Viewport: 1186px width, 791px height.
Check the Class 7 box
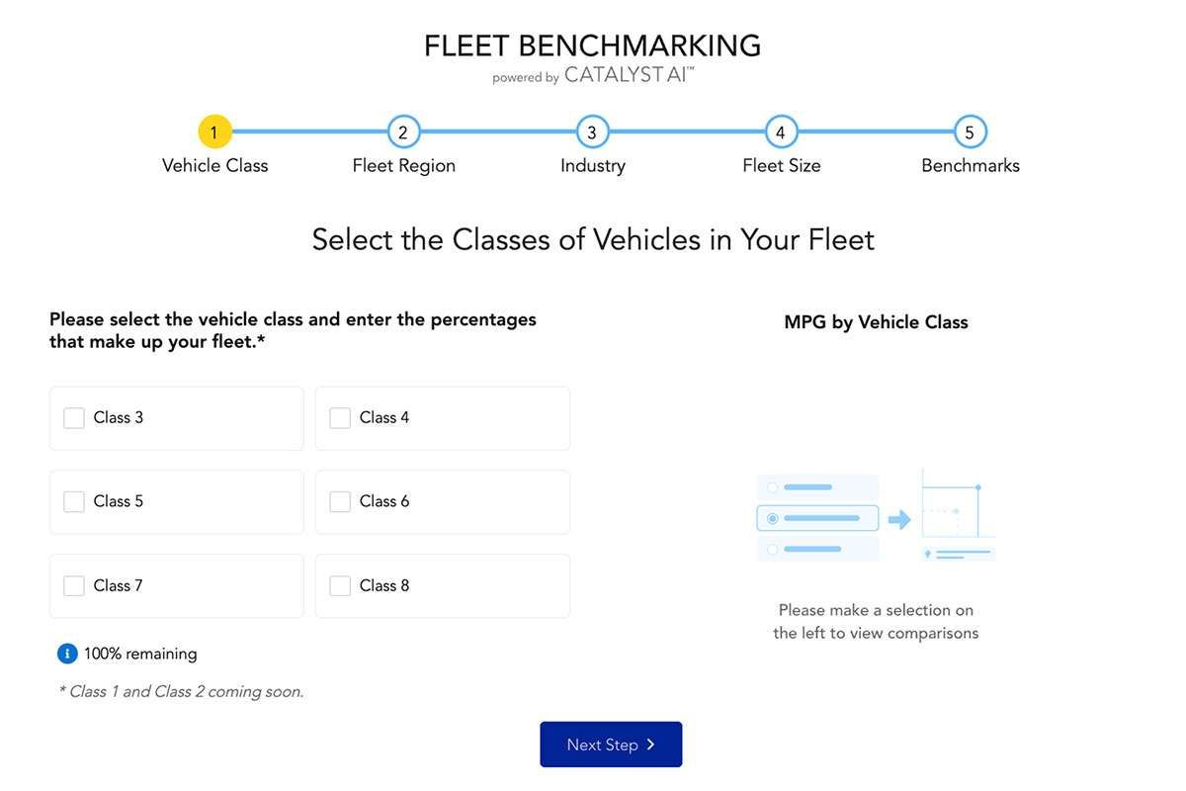coord(73,584)
